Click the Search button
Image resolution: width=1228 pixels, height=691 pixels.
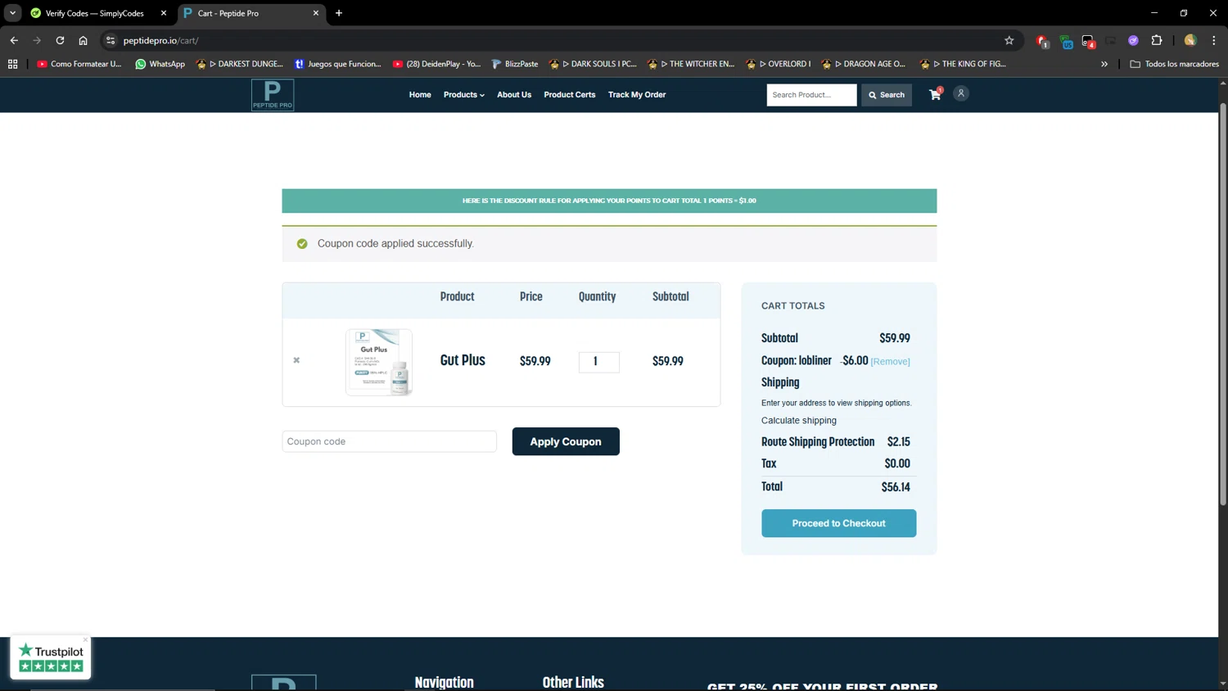pyautogui.click(x=887, y=95)
